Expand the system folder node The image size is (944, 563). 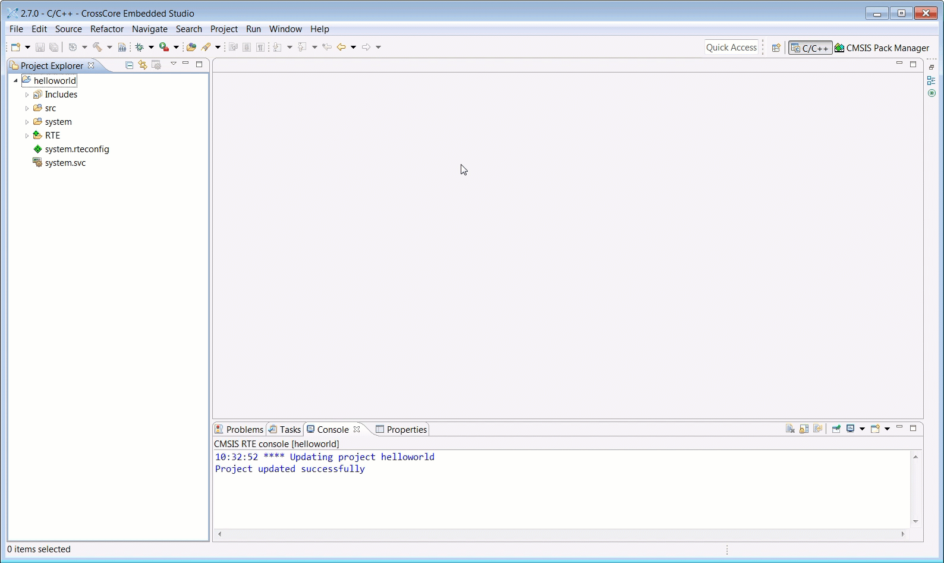(x=27, y=122)
